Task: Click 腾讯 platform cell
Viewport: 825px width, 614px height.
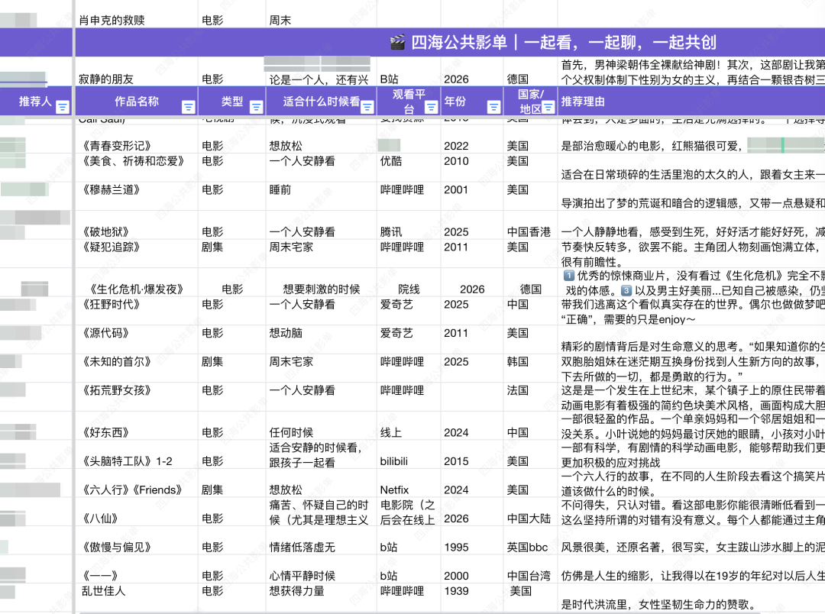Action: point(408,225)
